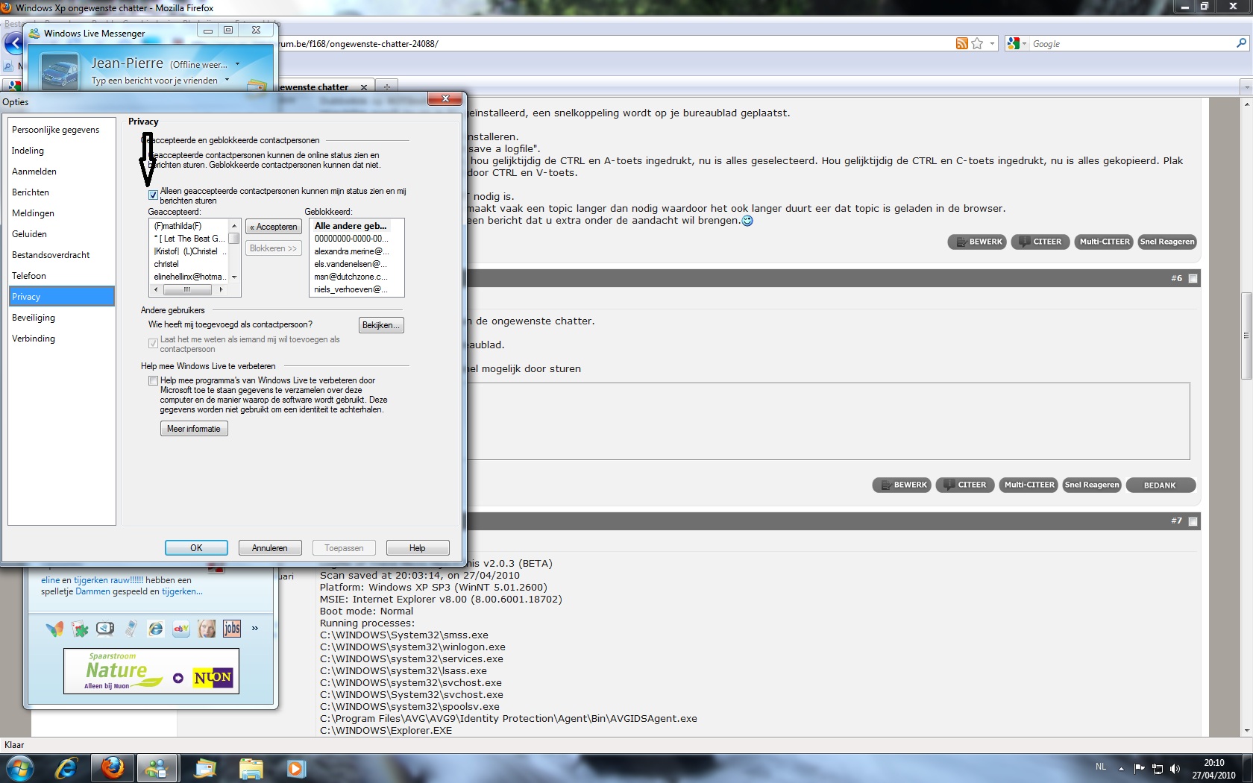Toggle help improve Windows Live checkbox
Screen dimensions: 1253x783
tap(153, 380)
